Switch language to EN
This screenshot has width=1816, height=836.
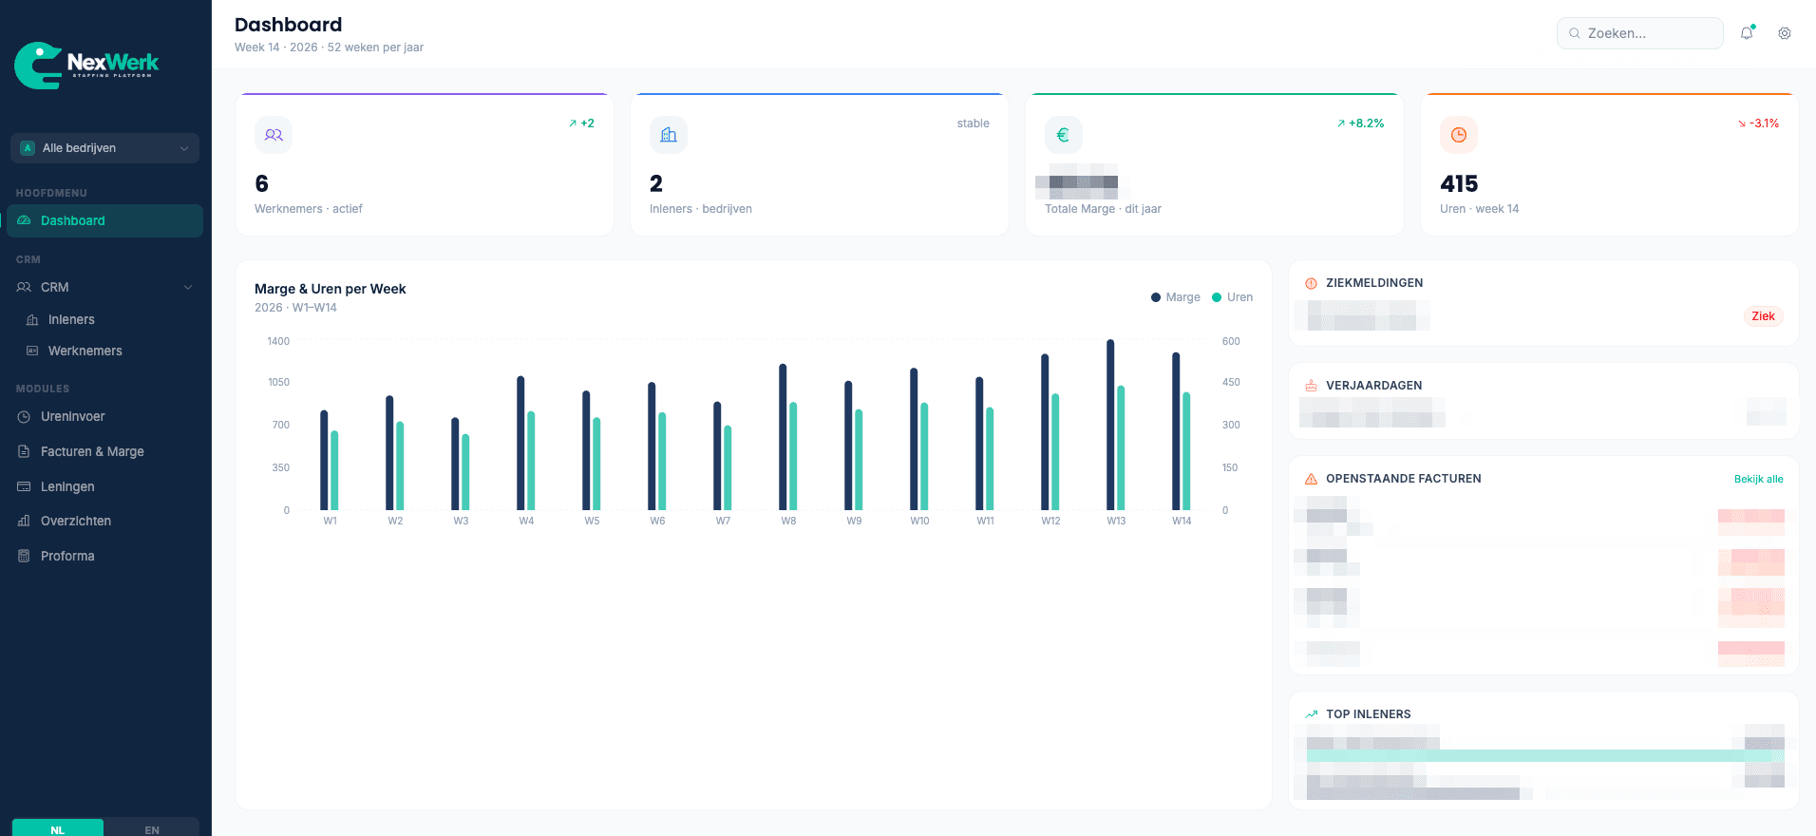(x=152, y=829)
